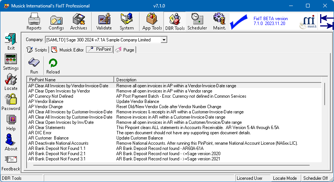Click the musick logo in the header
The image size is (334, 182).
click(308, 22)
